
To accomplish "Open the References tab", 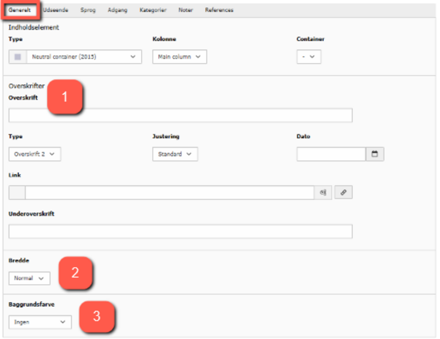I will pos(219,10).
